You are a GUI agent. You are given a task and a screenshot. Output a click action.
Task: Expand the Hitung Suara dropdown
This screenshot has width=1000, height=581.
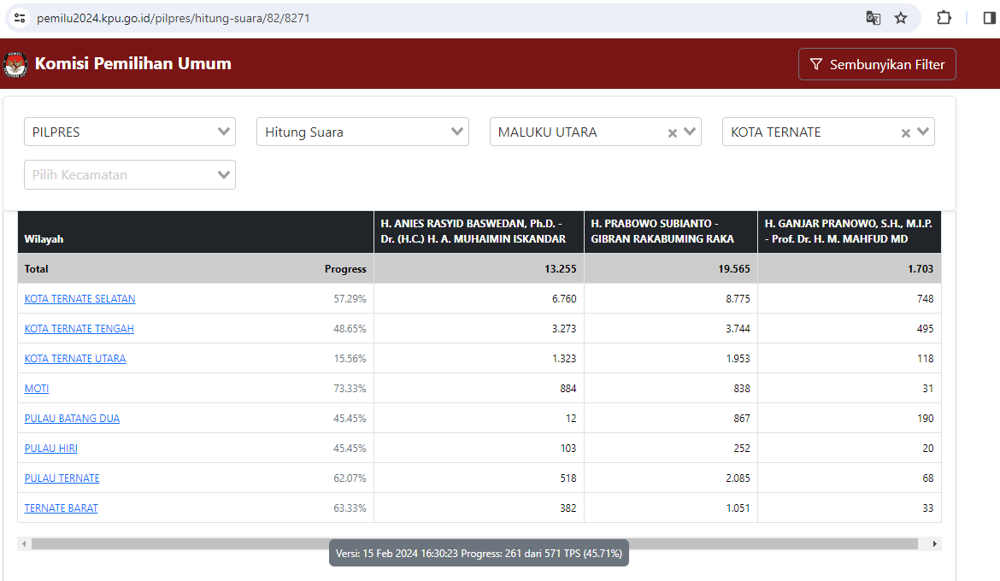coord(362,132)
